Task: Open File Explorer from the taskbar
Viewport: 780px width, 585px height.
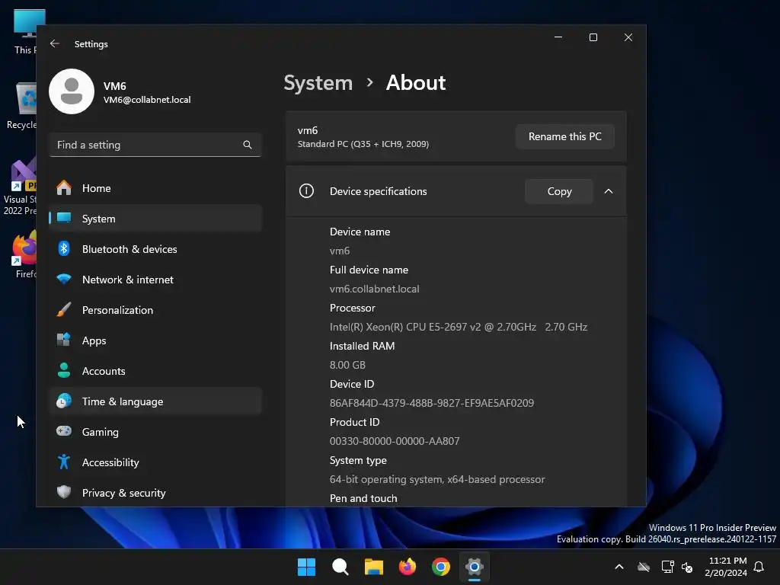Action: coord(373,567)
